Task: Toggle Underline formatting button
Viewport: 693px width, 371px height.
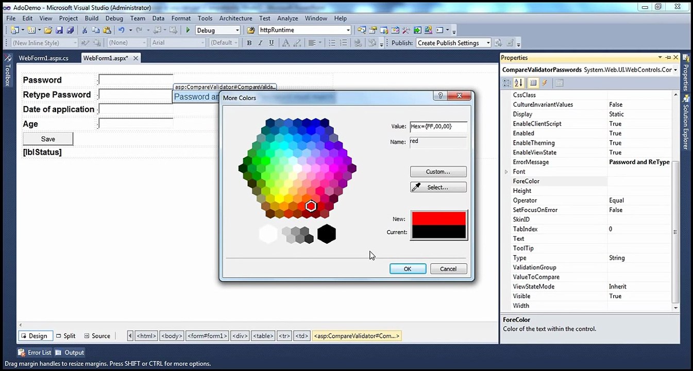Action: [272, 43]
